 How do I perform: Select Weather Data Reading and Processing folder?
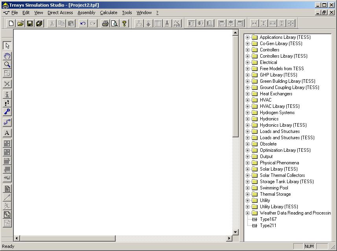click(x=295, y=213)
